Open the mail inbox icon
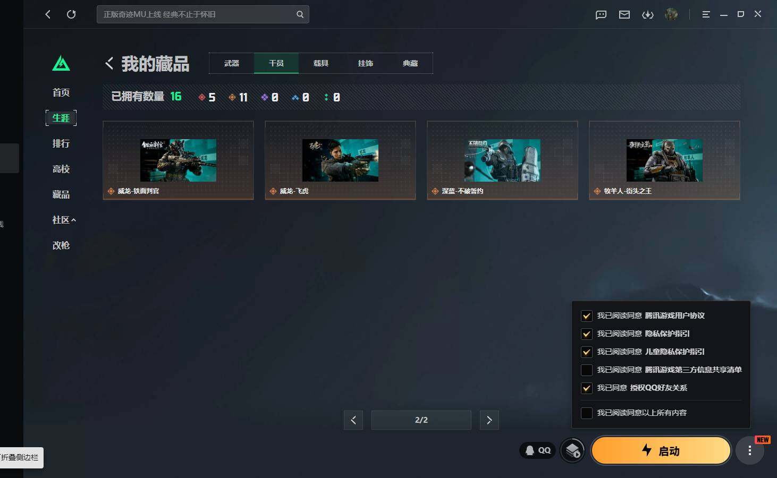 point(624,14)
